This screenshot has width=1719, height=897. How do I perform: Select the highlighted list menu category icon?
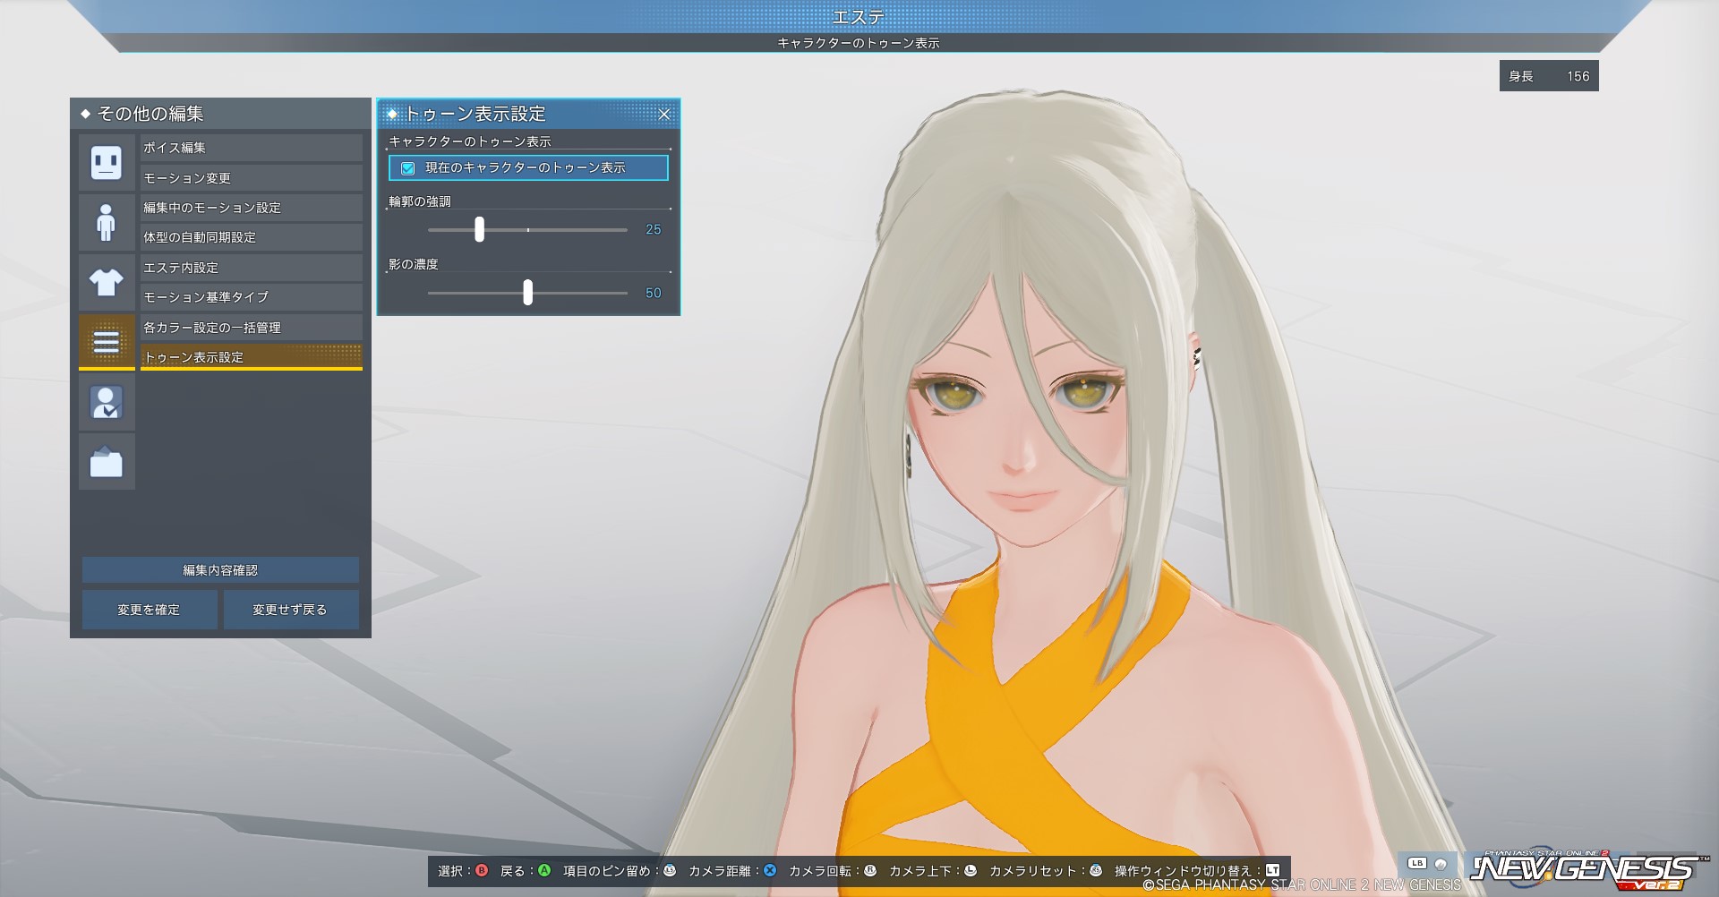coord(107,342)
